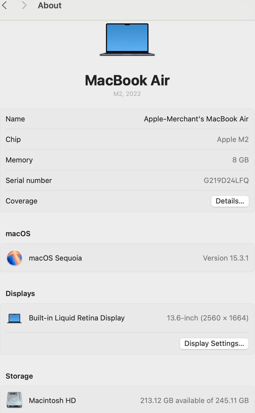The width and height of the screenshot is (255, 413).
Task: Click the Macintosh HD drive icon
Action: (14, 400)
